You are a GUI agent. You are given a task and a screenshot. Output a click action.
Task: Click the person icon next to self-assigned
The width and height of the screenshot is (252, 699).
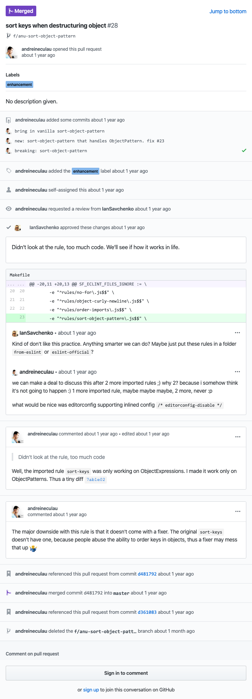9,190
